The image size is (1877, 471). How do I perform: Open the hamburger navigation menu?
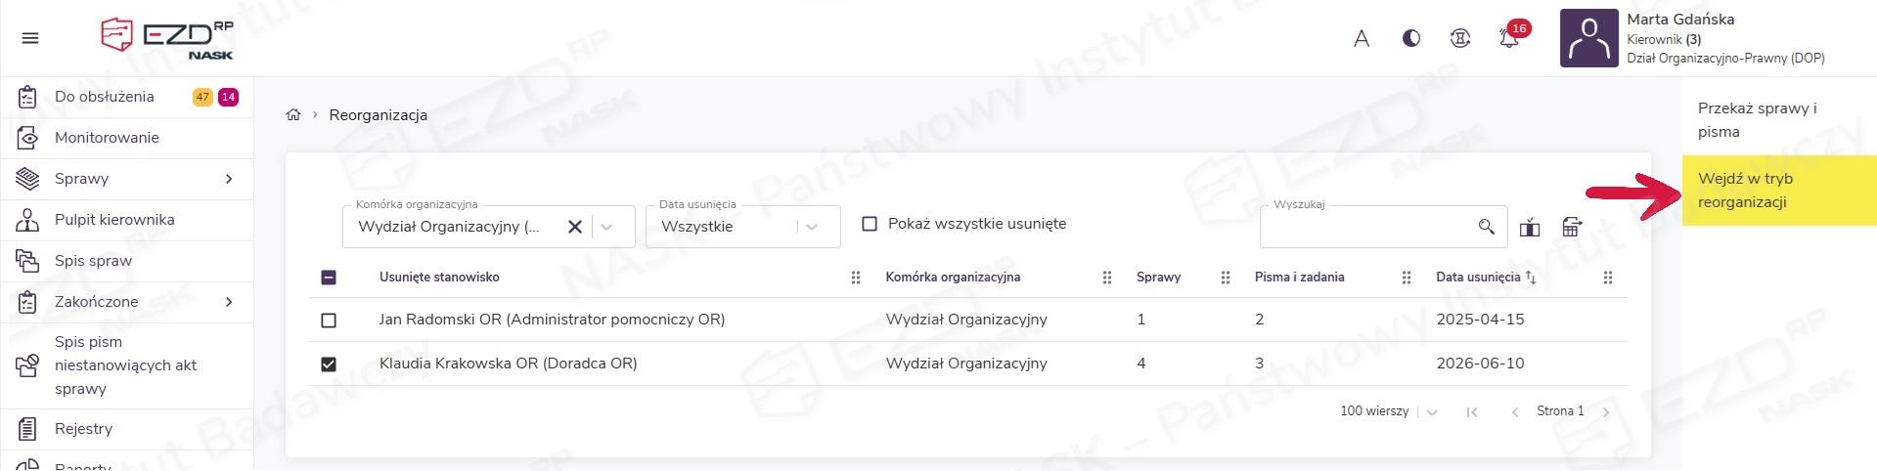click(x=30, y=38)
